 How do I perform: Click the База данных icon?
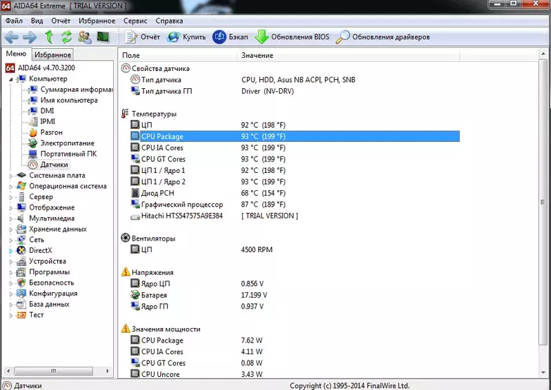coord(21,304)
